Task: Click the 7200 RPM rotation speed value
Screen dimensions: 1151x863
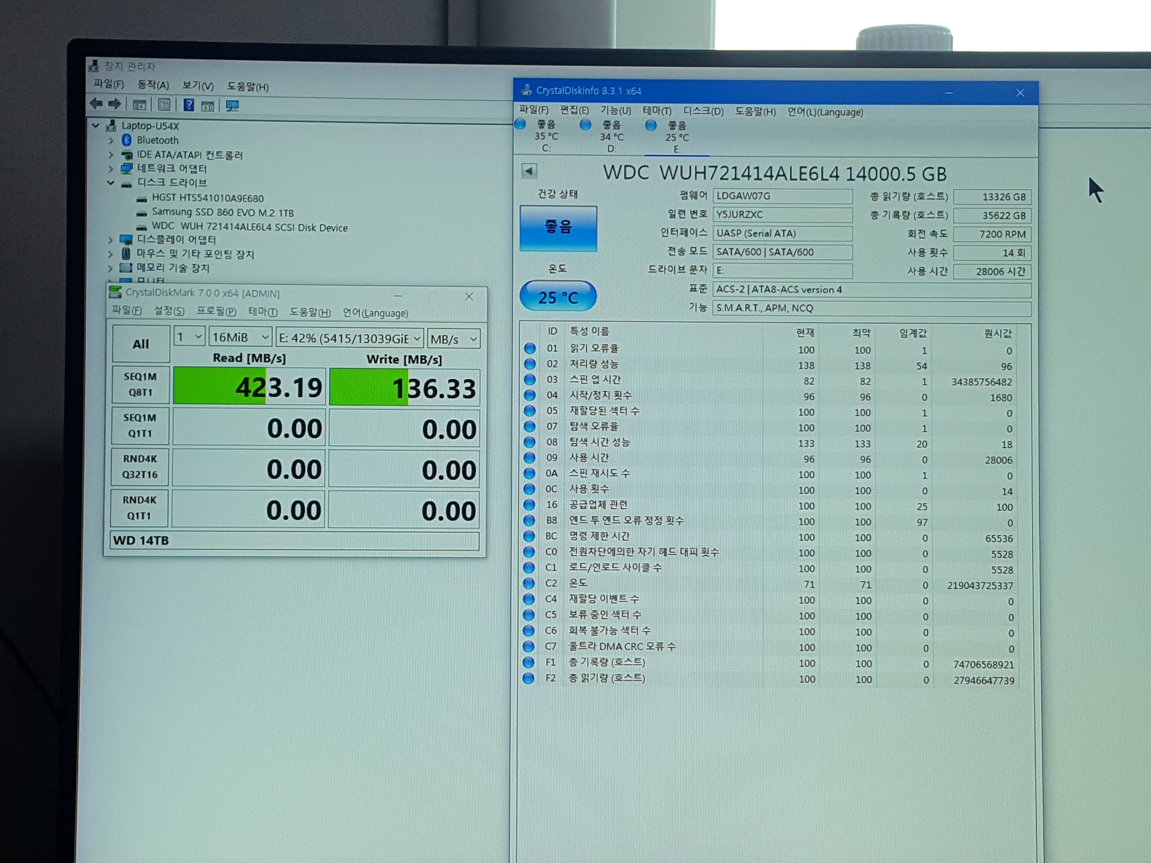Action: coord(992,234)
